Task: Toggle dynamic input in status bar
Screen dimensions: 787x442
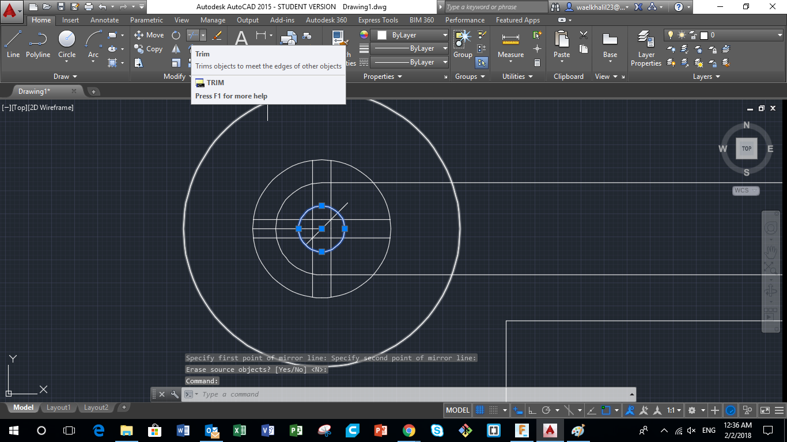Action: (x=518, y=410)
